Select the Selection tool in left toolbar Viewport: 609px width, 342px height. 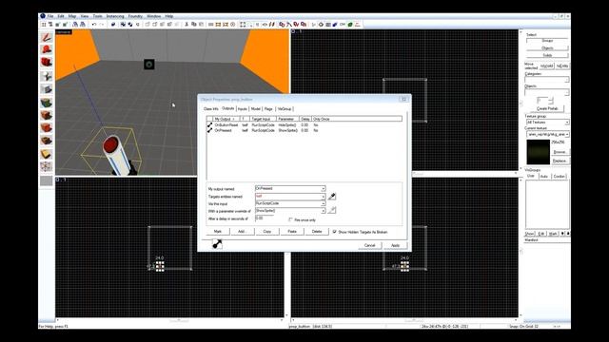tap(47, 37)
